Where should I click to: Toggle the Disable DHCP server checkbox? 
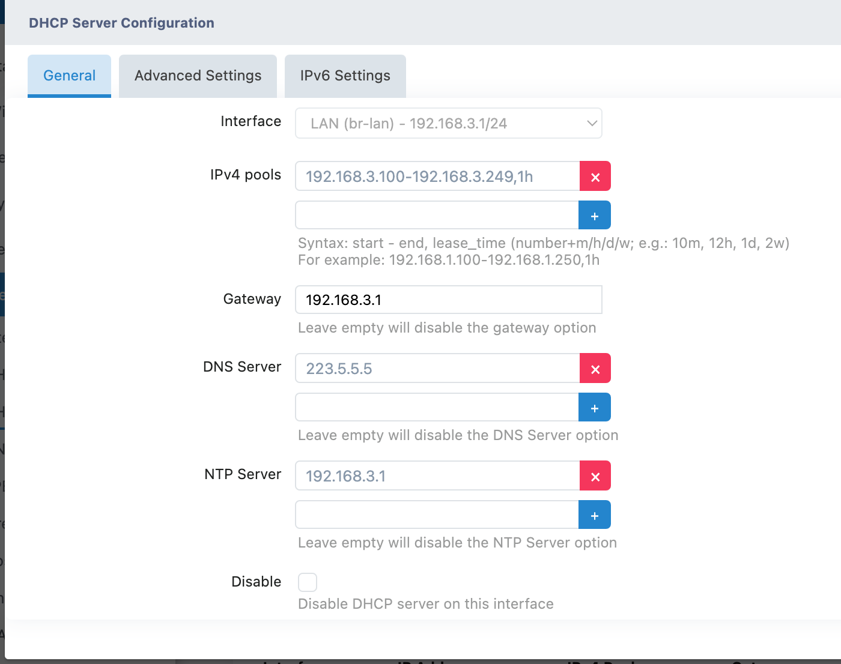tap(308, 582)
